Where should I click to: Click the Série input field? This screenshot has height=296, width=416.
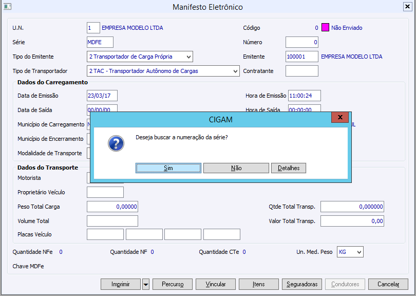click(x=100, y=42)
